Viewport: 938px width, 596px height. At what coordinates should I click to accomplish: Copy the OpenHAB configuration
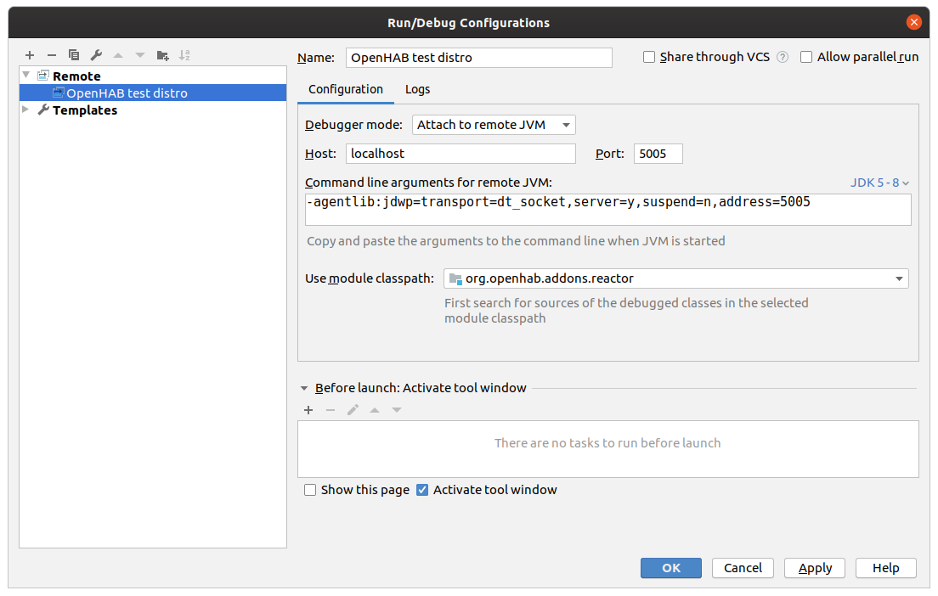(74, 54)
